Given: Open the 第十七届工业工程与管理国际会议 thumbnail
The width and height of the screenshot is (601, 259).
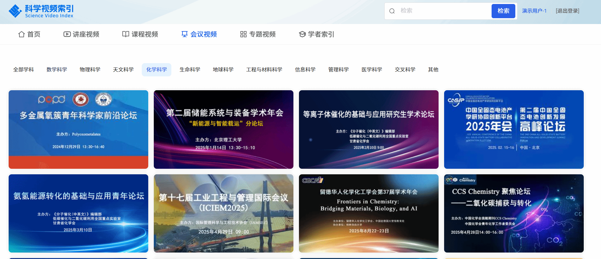Looking at the screenshot, I should [223, 213].
